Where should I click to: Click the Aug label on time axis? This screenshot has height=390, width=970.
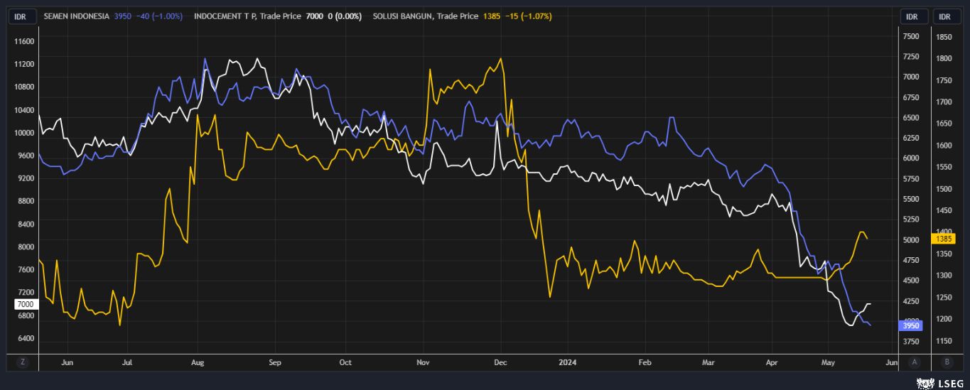198,362
